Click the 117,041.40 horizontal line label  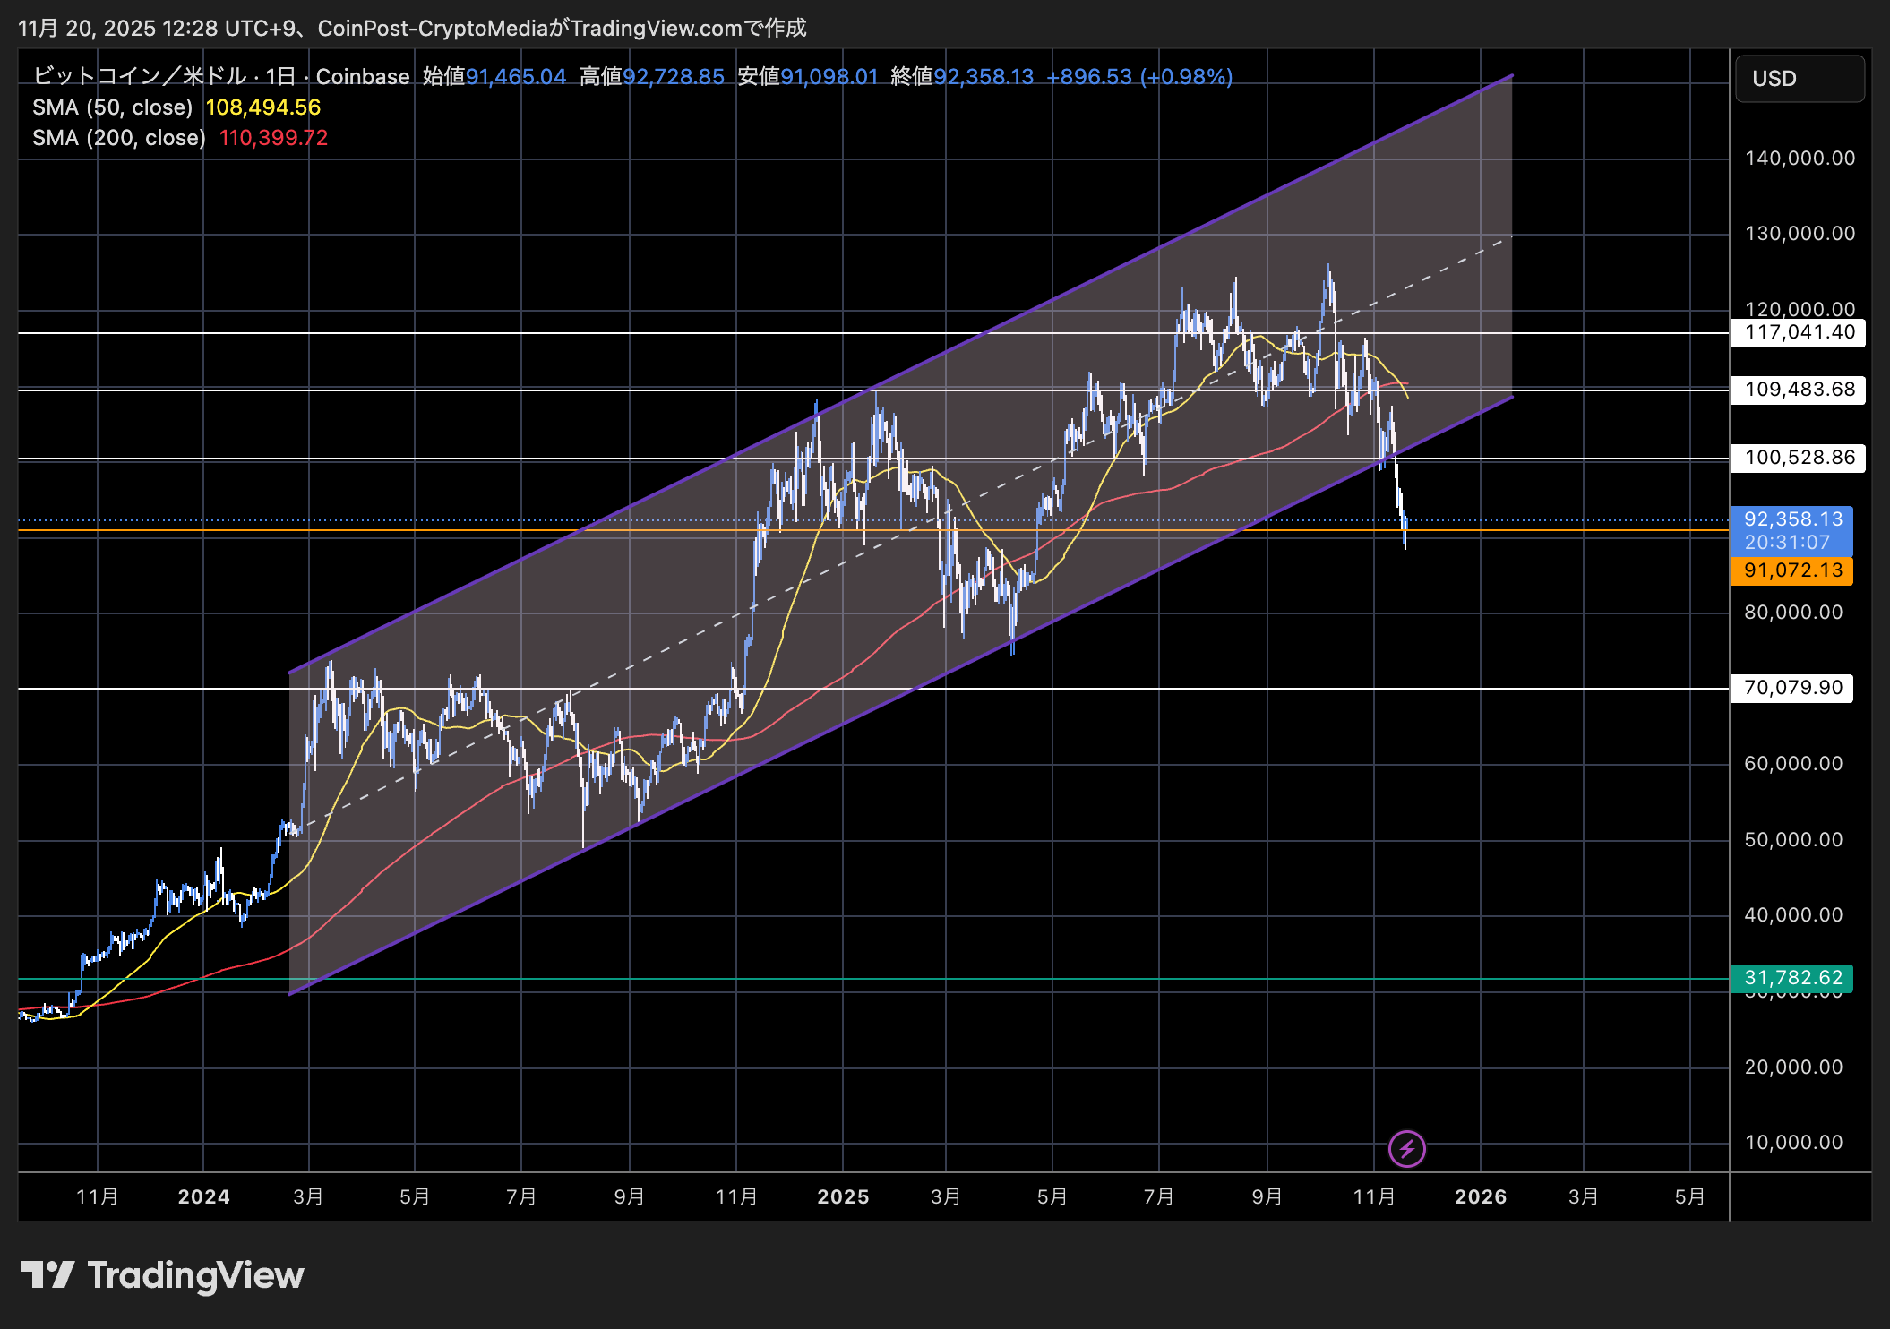click(x=1799, y=332)
